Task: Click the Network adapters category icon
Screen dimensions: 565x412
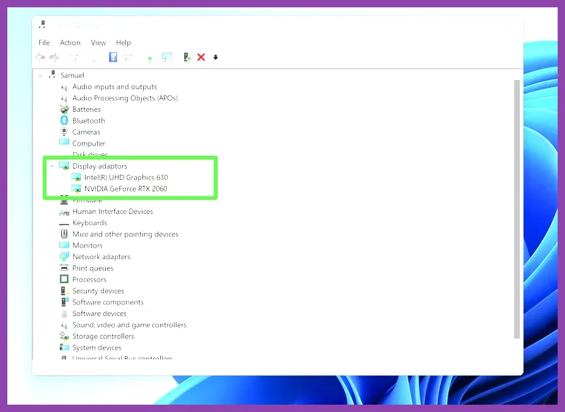Action: [64, 256]
